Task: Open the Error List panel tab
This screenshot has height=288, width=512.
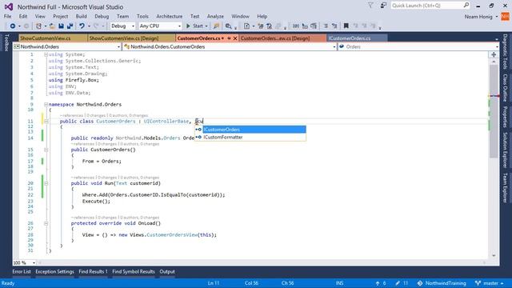Action: tap(22, 272)
